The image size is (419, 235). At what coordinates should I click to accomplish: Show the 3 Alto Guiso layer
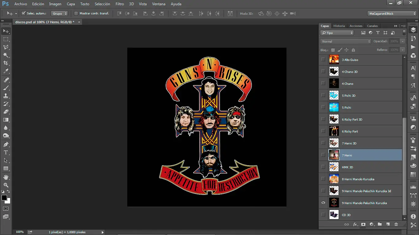click(323, 59)
